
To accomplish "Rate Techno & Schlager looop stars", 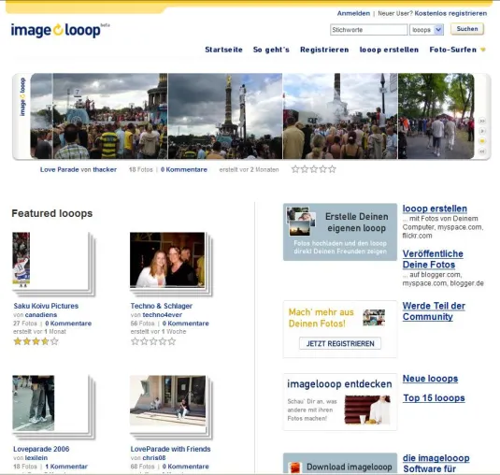I will click(153, 341).
